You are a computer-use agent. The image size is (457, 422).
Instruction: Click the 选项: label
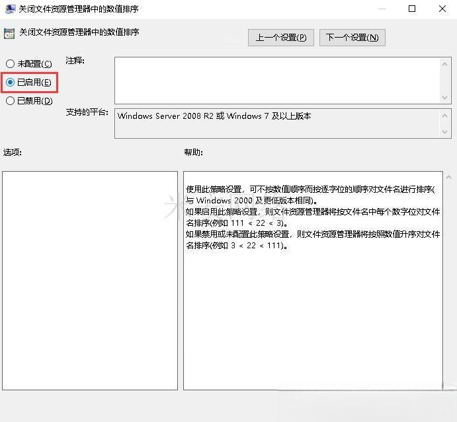tap(13, 152)
